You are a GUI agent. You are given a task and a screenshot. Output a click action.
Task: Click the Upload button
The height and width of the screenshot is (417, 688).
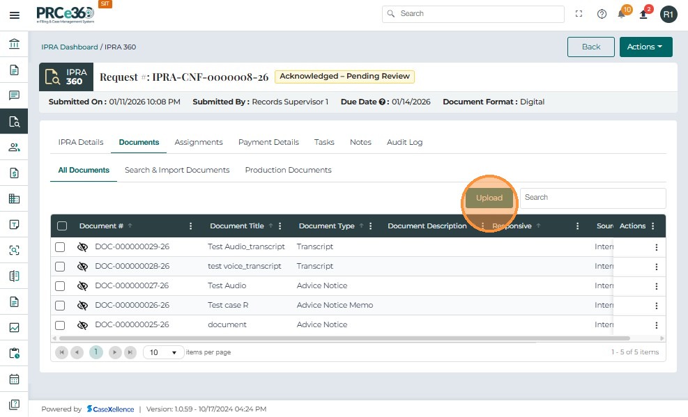pos(489,198)
